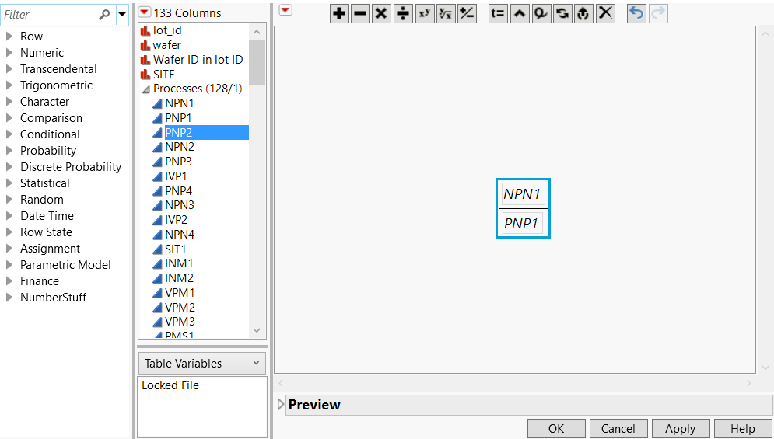Open the 133 Columns red triangle menu
The height and width of the screenshot is (439, 774).
(x=144, y=12)
